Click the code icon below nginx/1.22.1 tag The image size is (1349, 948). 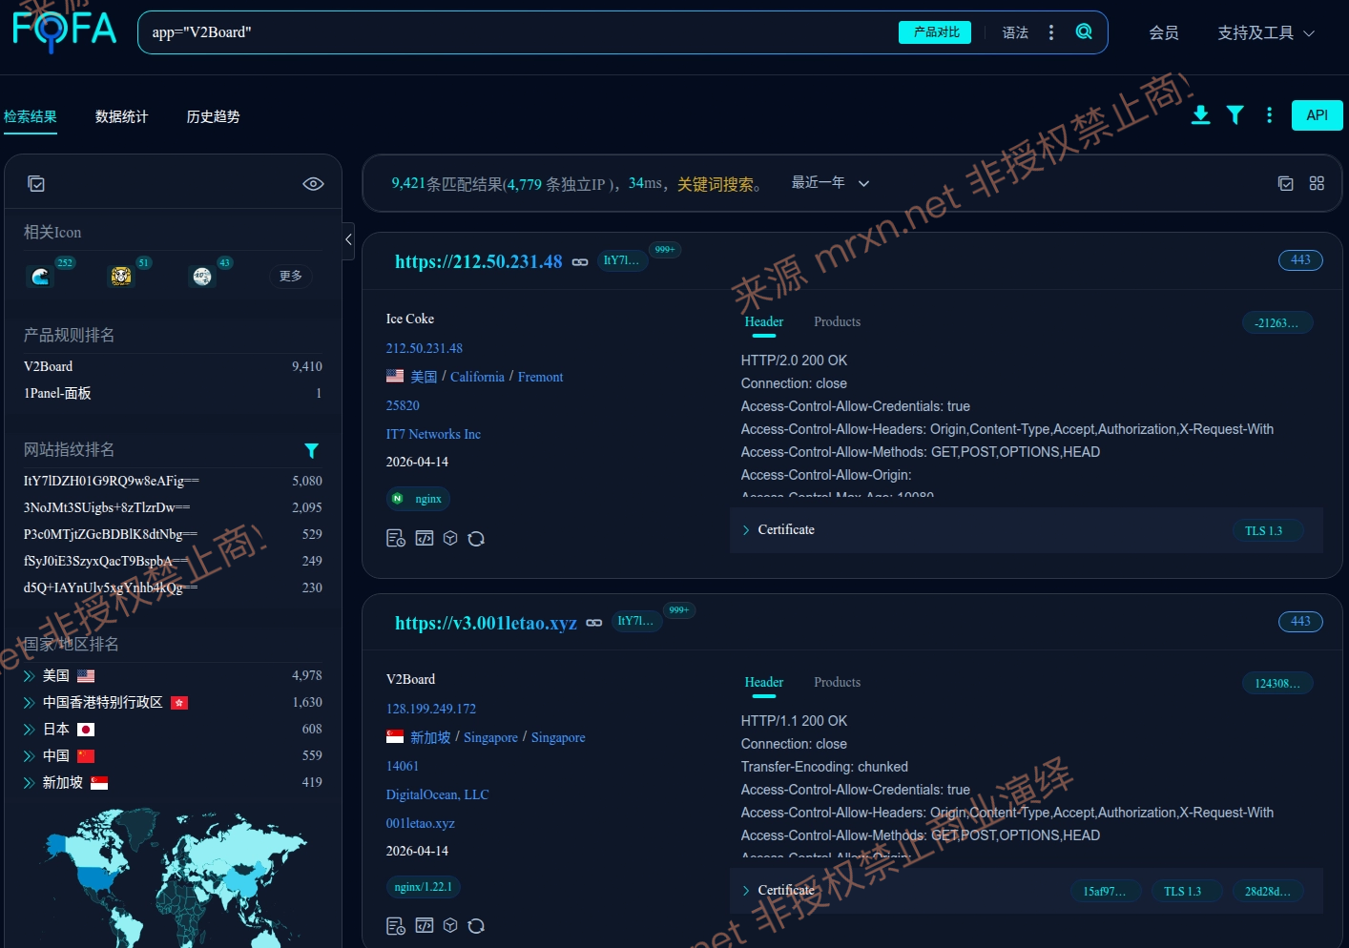(425, 925)
